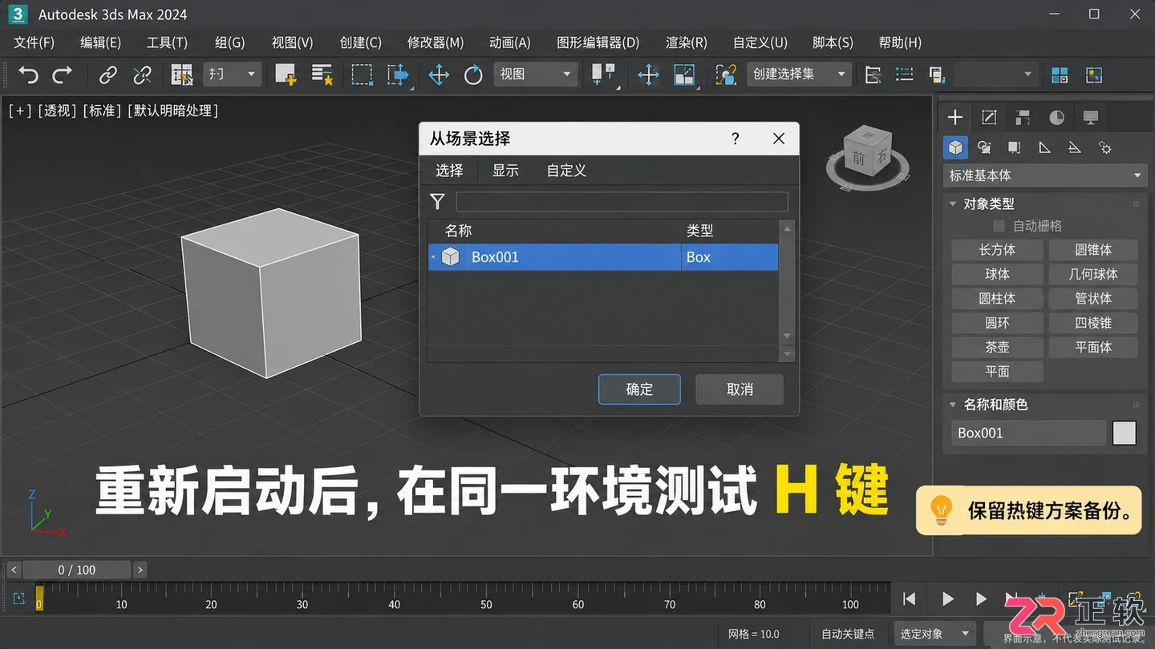This screenshot has height=649, width=1155.
Task: Switch to the Modify panel tab
Action: [989, 118]
